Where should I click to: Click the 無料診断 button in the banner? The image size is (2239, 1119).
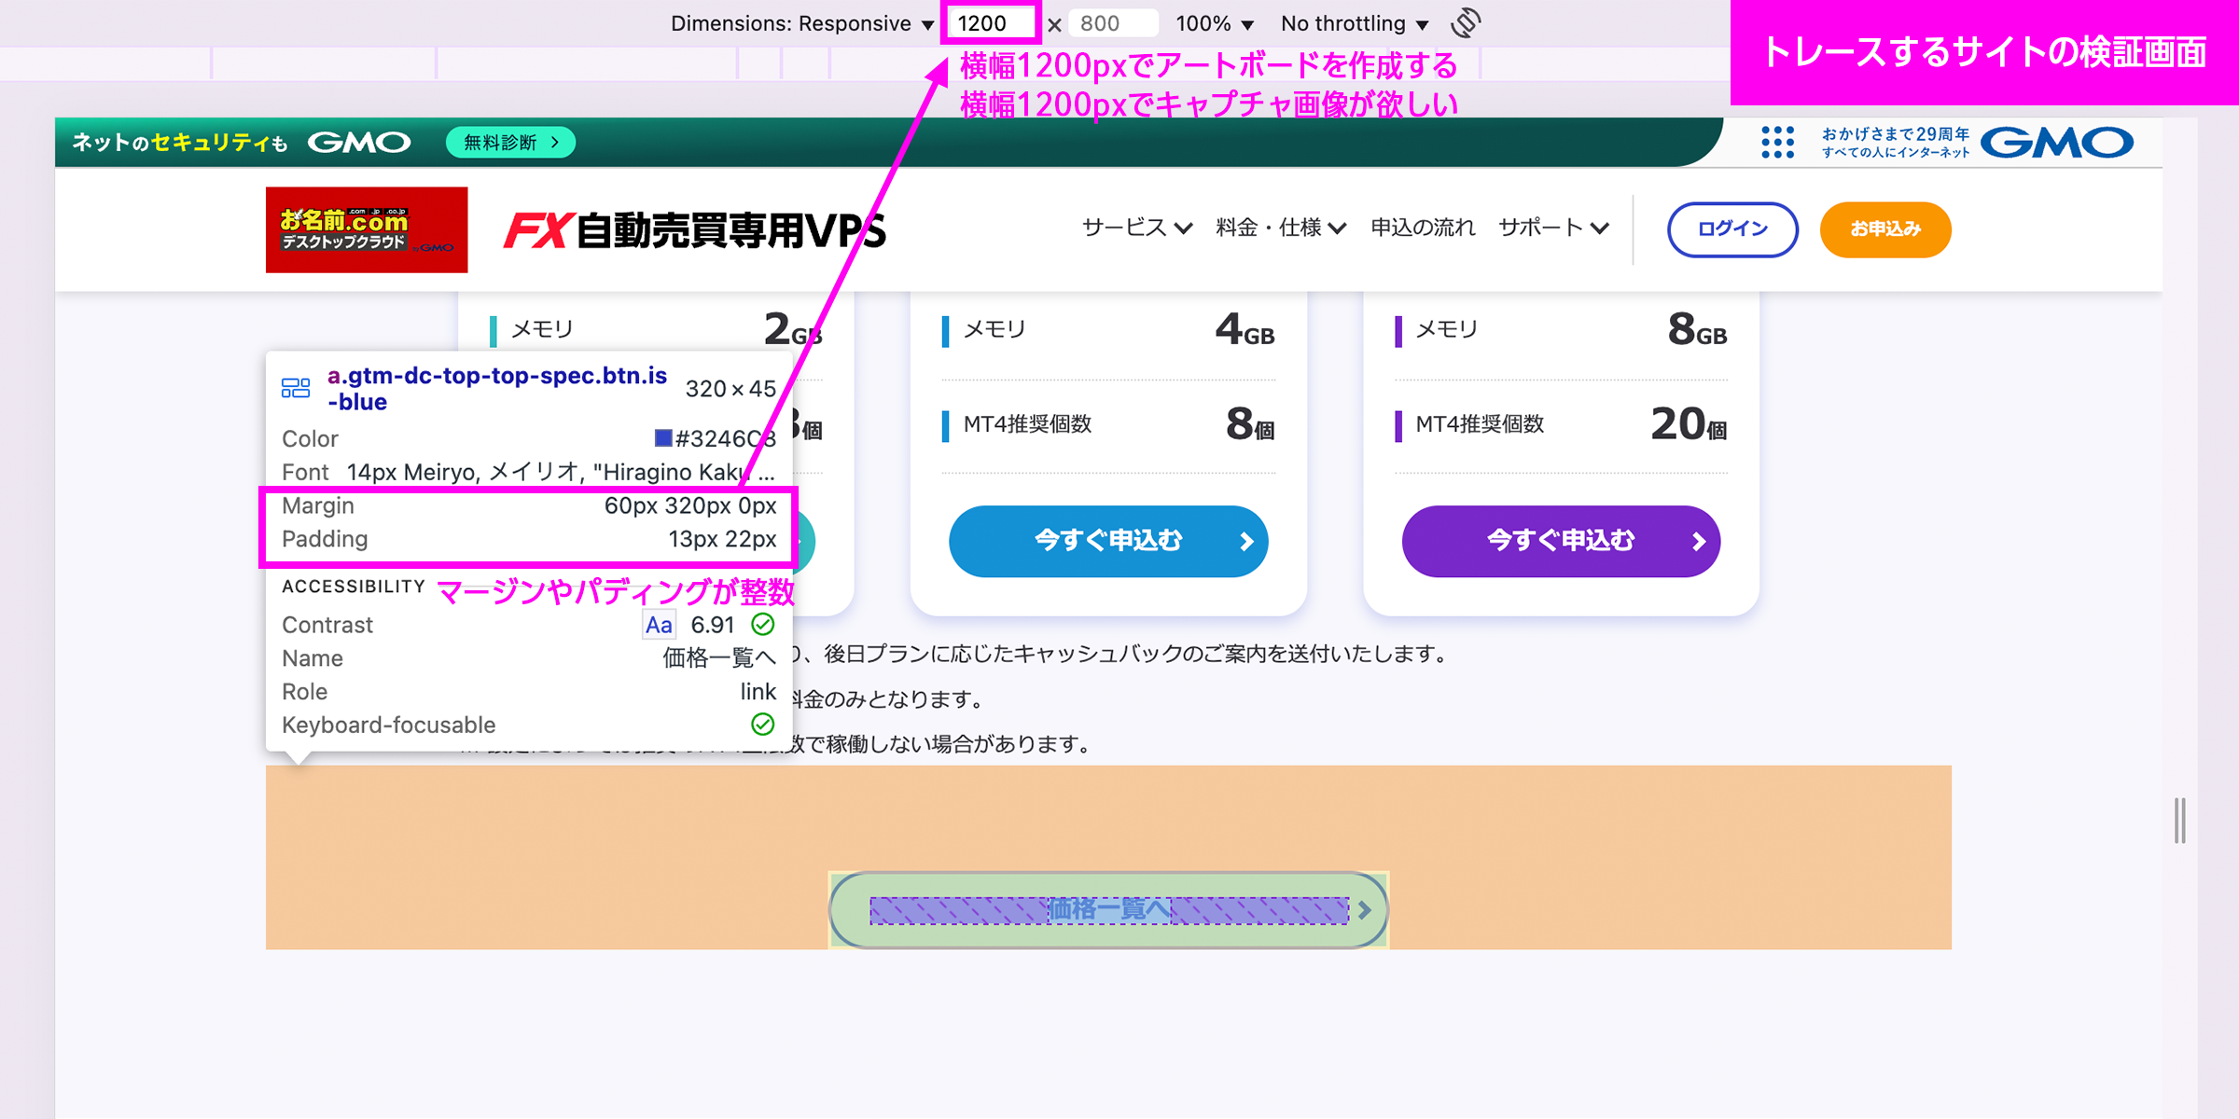pos(510,143)
